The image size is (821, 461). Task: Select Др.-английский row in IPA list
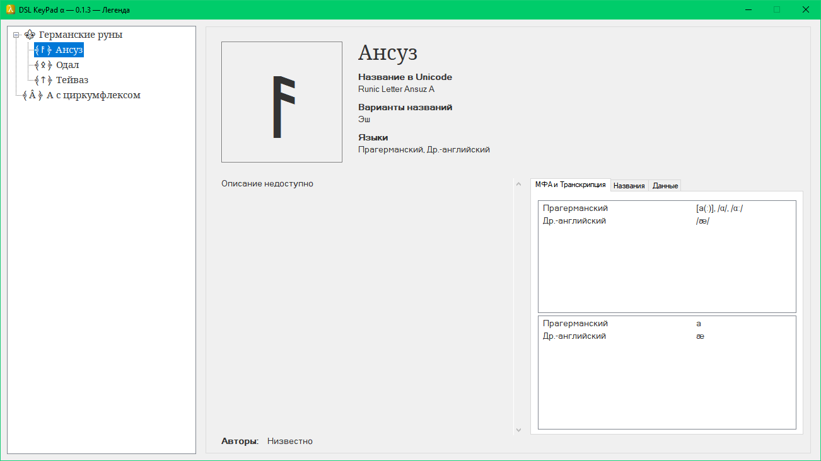pyautogui.click(x=667, y=220)
